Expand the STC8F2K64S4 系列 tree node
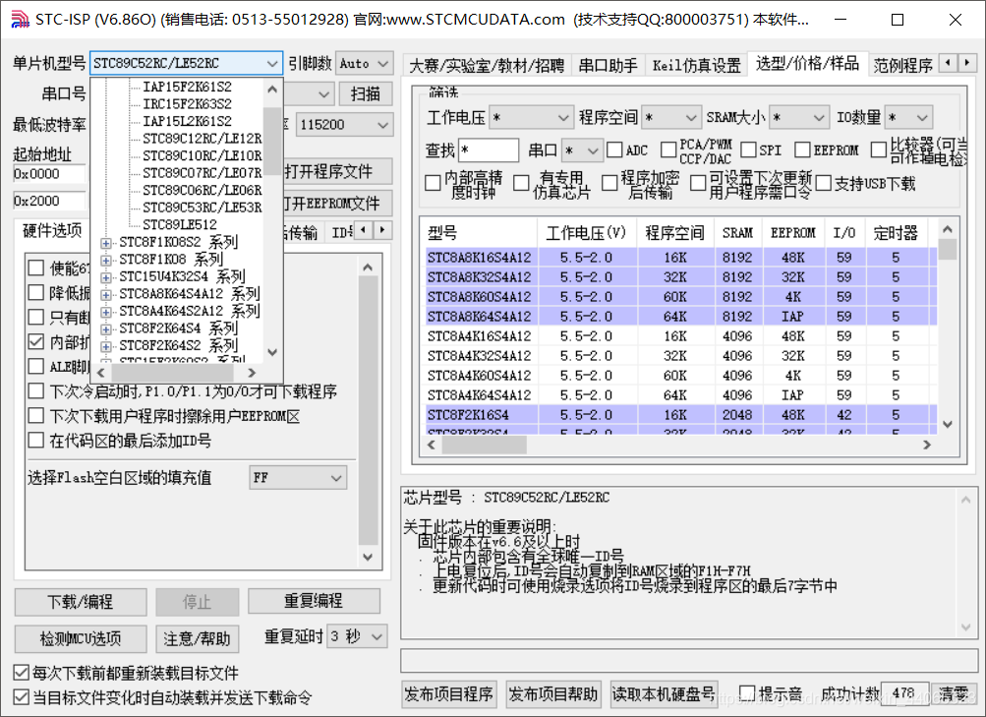 [x=105, y=329]
